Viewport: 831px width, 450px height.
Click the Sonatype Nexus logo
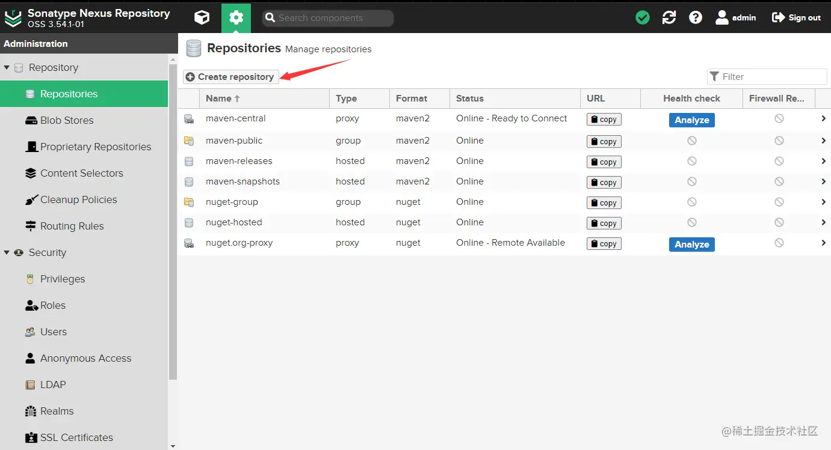click(13, 18)
